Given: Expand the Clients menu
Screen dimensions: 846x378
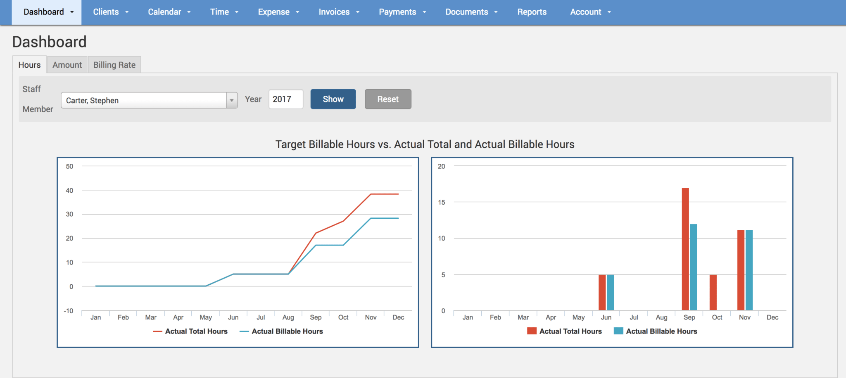Looking at the screenshot, I should 111,12.
